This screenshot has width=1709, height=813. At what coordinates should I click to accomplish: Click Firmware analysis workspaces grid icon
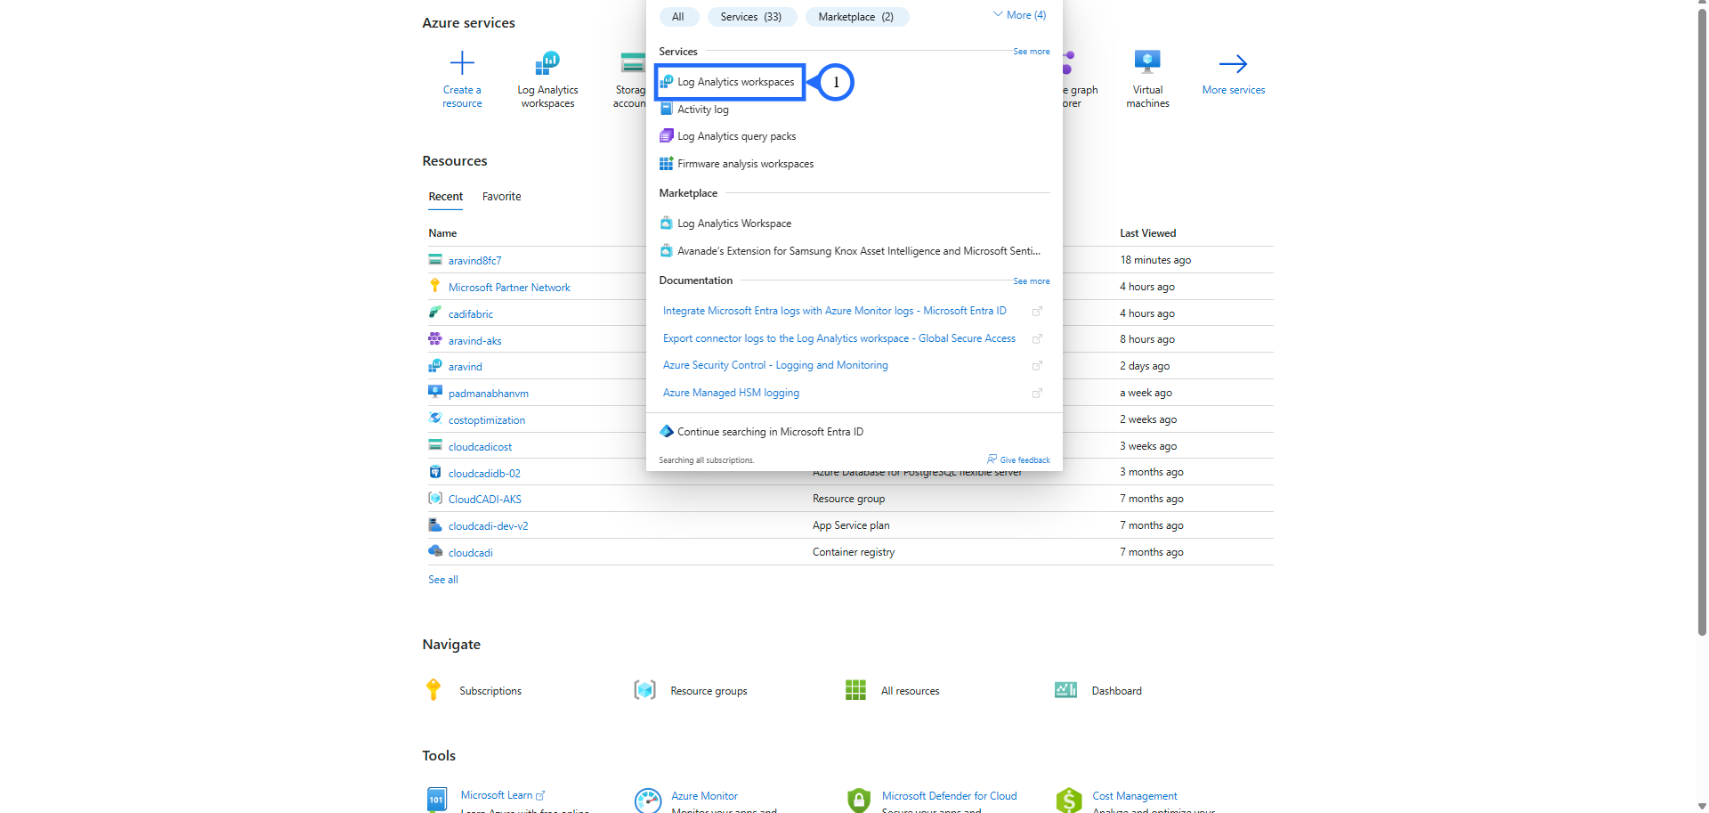666,164
